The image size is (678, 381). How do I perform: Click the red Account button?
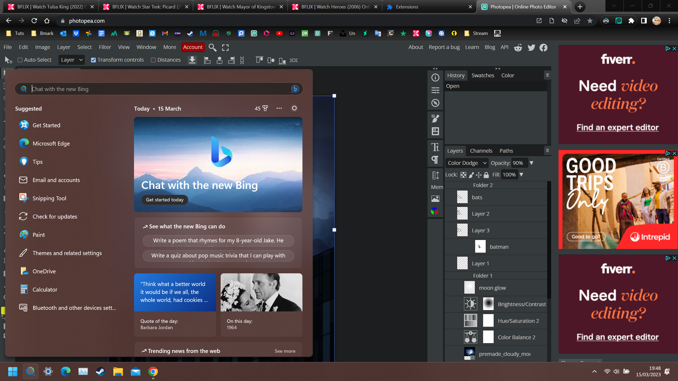[x=193, y=47]
